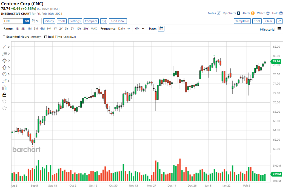Select the 5D range option

pyautogui.click(x=23, y=28)
